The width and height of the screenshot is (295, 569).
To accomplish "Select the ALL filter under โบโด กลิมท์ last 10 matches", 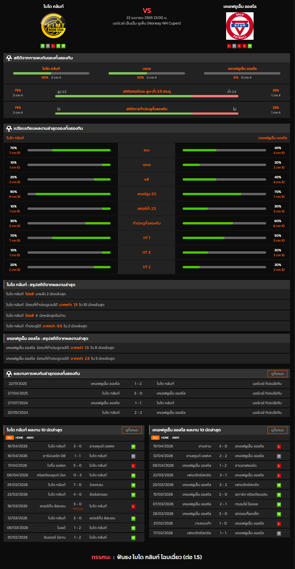I will click(x=10, y=438).
